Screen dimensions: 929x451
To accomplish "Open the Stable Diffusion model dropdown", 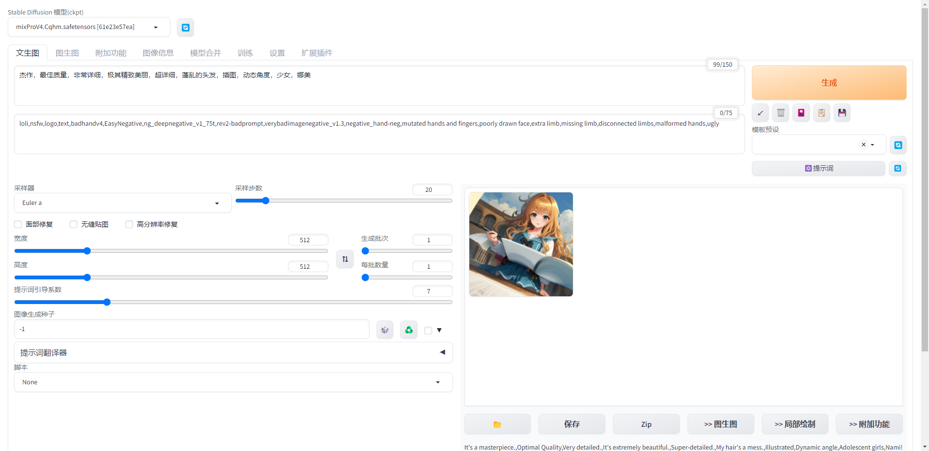I will [89, 27].
